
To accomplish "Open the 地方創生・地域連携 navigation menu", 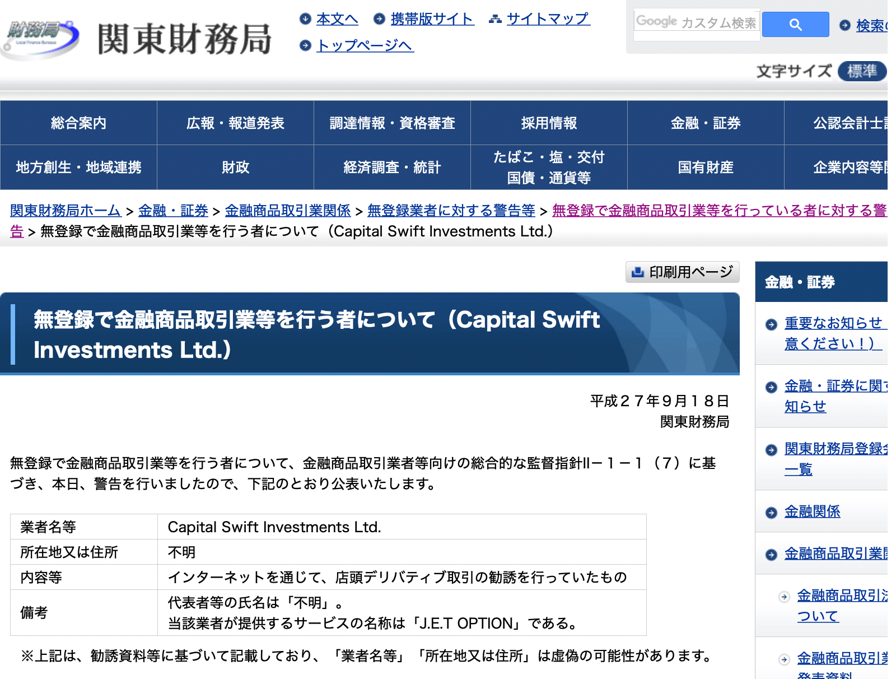I will 78,167.
